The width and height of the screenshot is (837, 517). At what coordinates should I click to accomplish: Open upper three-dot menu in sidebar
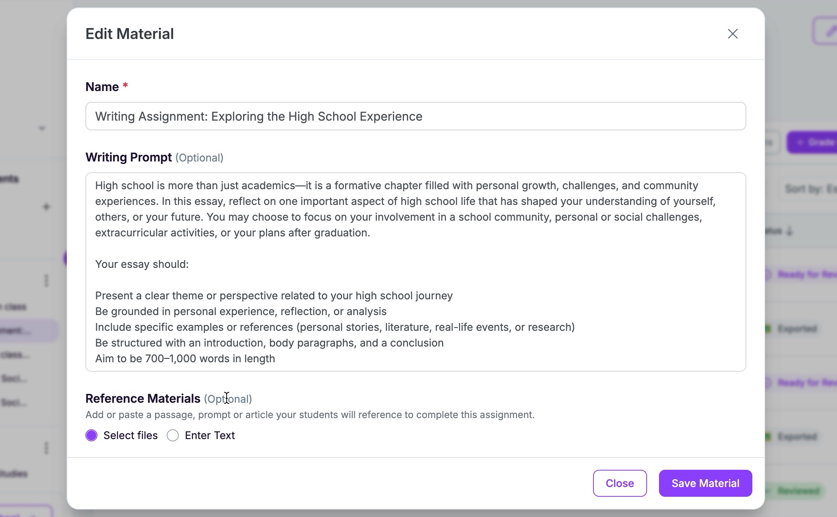click(x=46, y=281)
